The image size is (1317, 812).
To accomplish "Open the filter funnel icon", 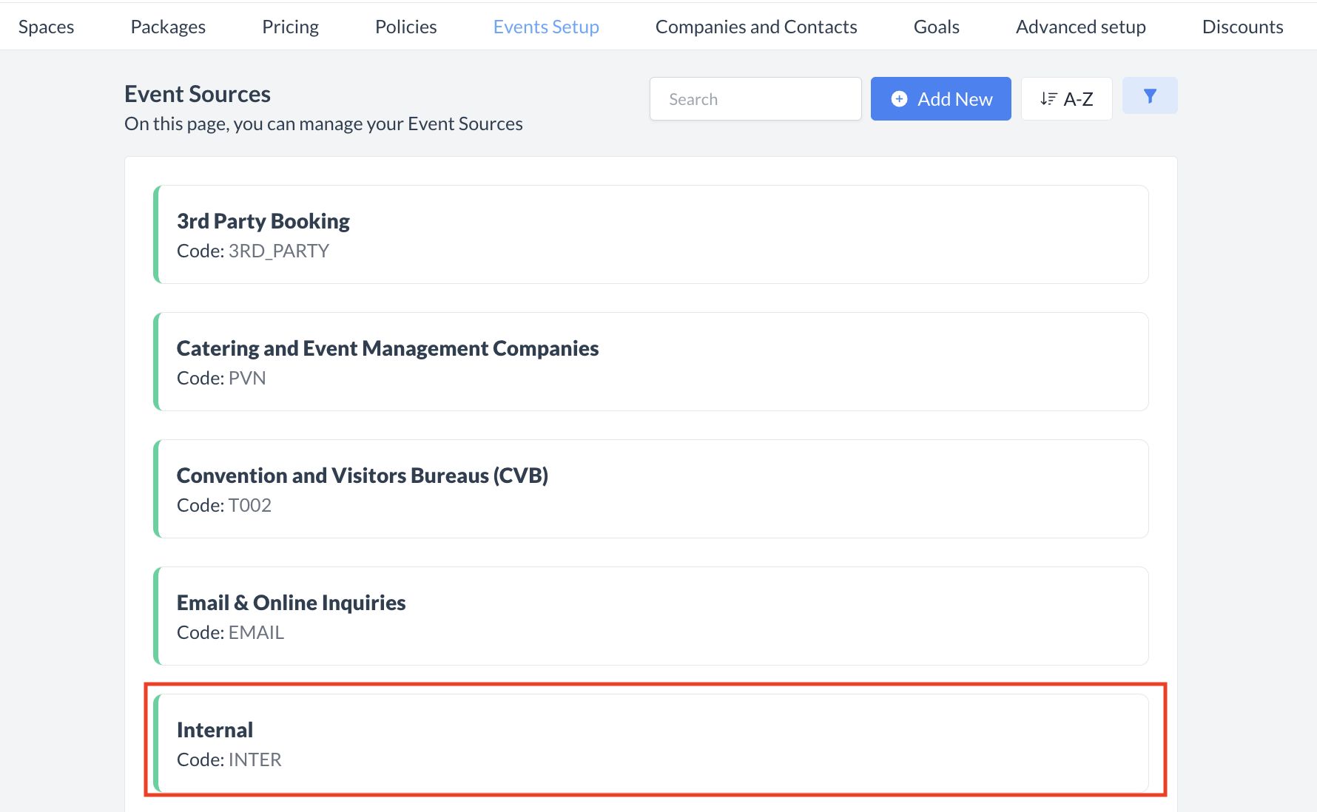I will [1149, 96].
